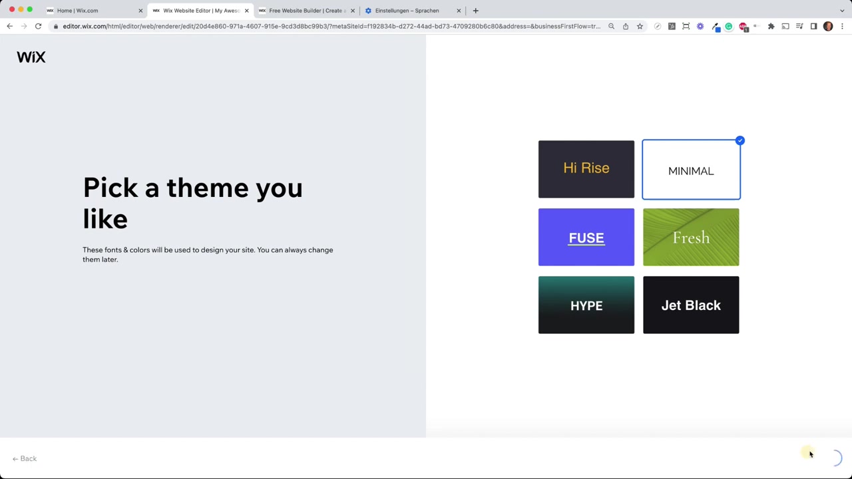Open the Chrome three-dot menu
852x479 pixels.
pyautogui.click(x=842, y=26)
